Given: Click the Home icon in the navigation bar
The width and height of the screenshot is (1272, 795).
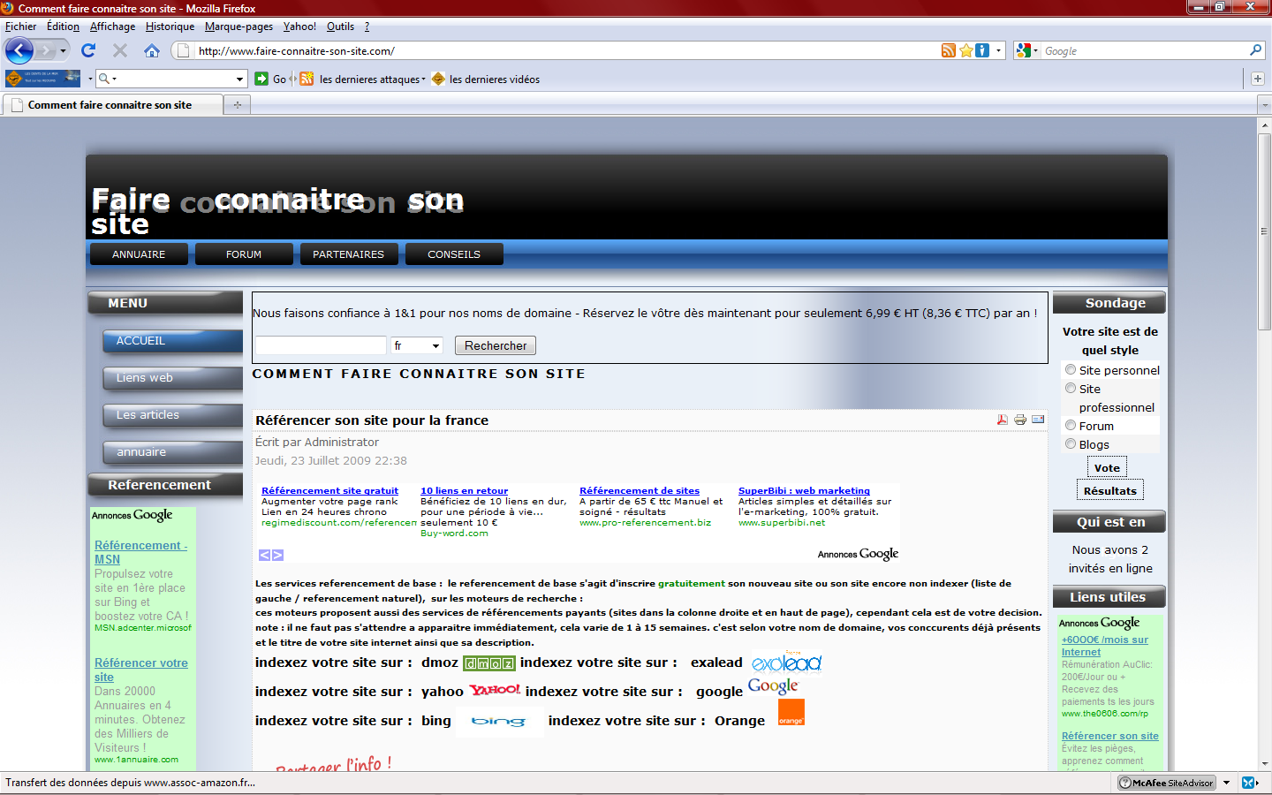Looking at the screenshot, I should point(152,50).
